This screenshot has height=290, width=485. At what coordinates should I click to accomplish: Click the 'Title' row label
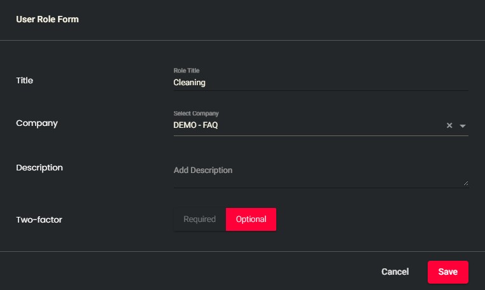24,81
